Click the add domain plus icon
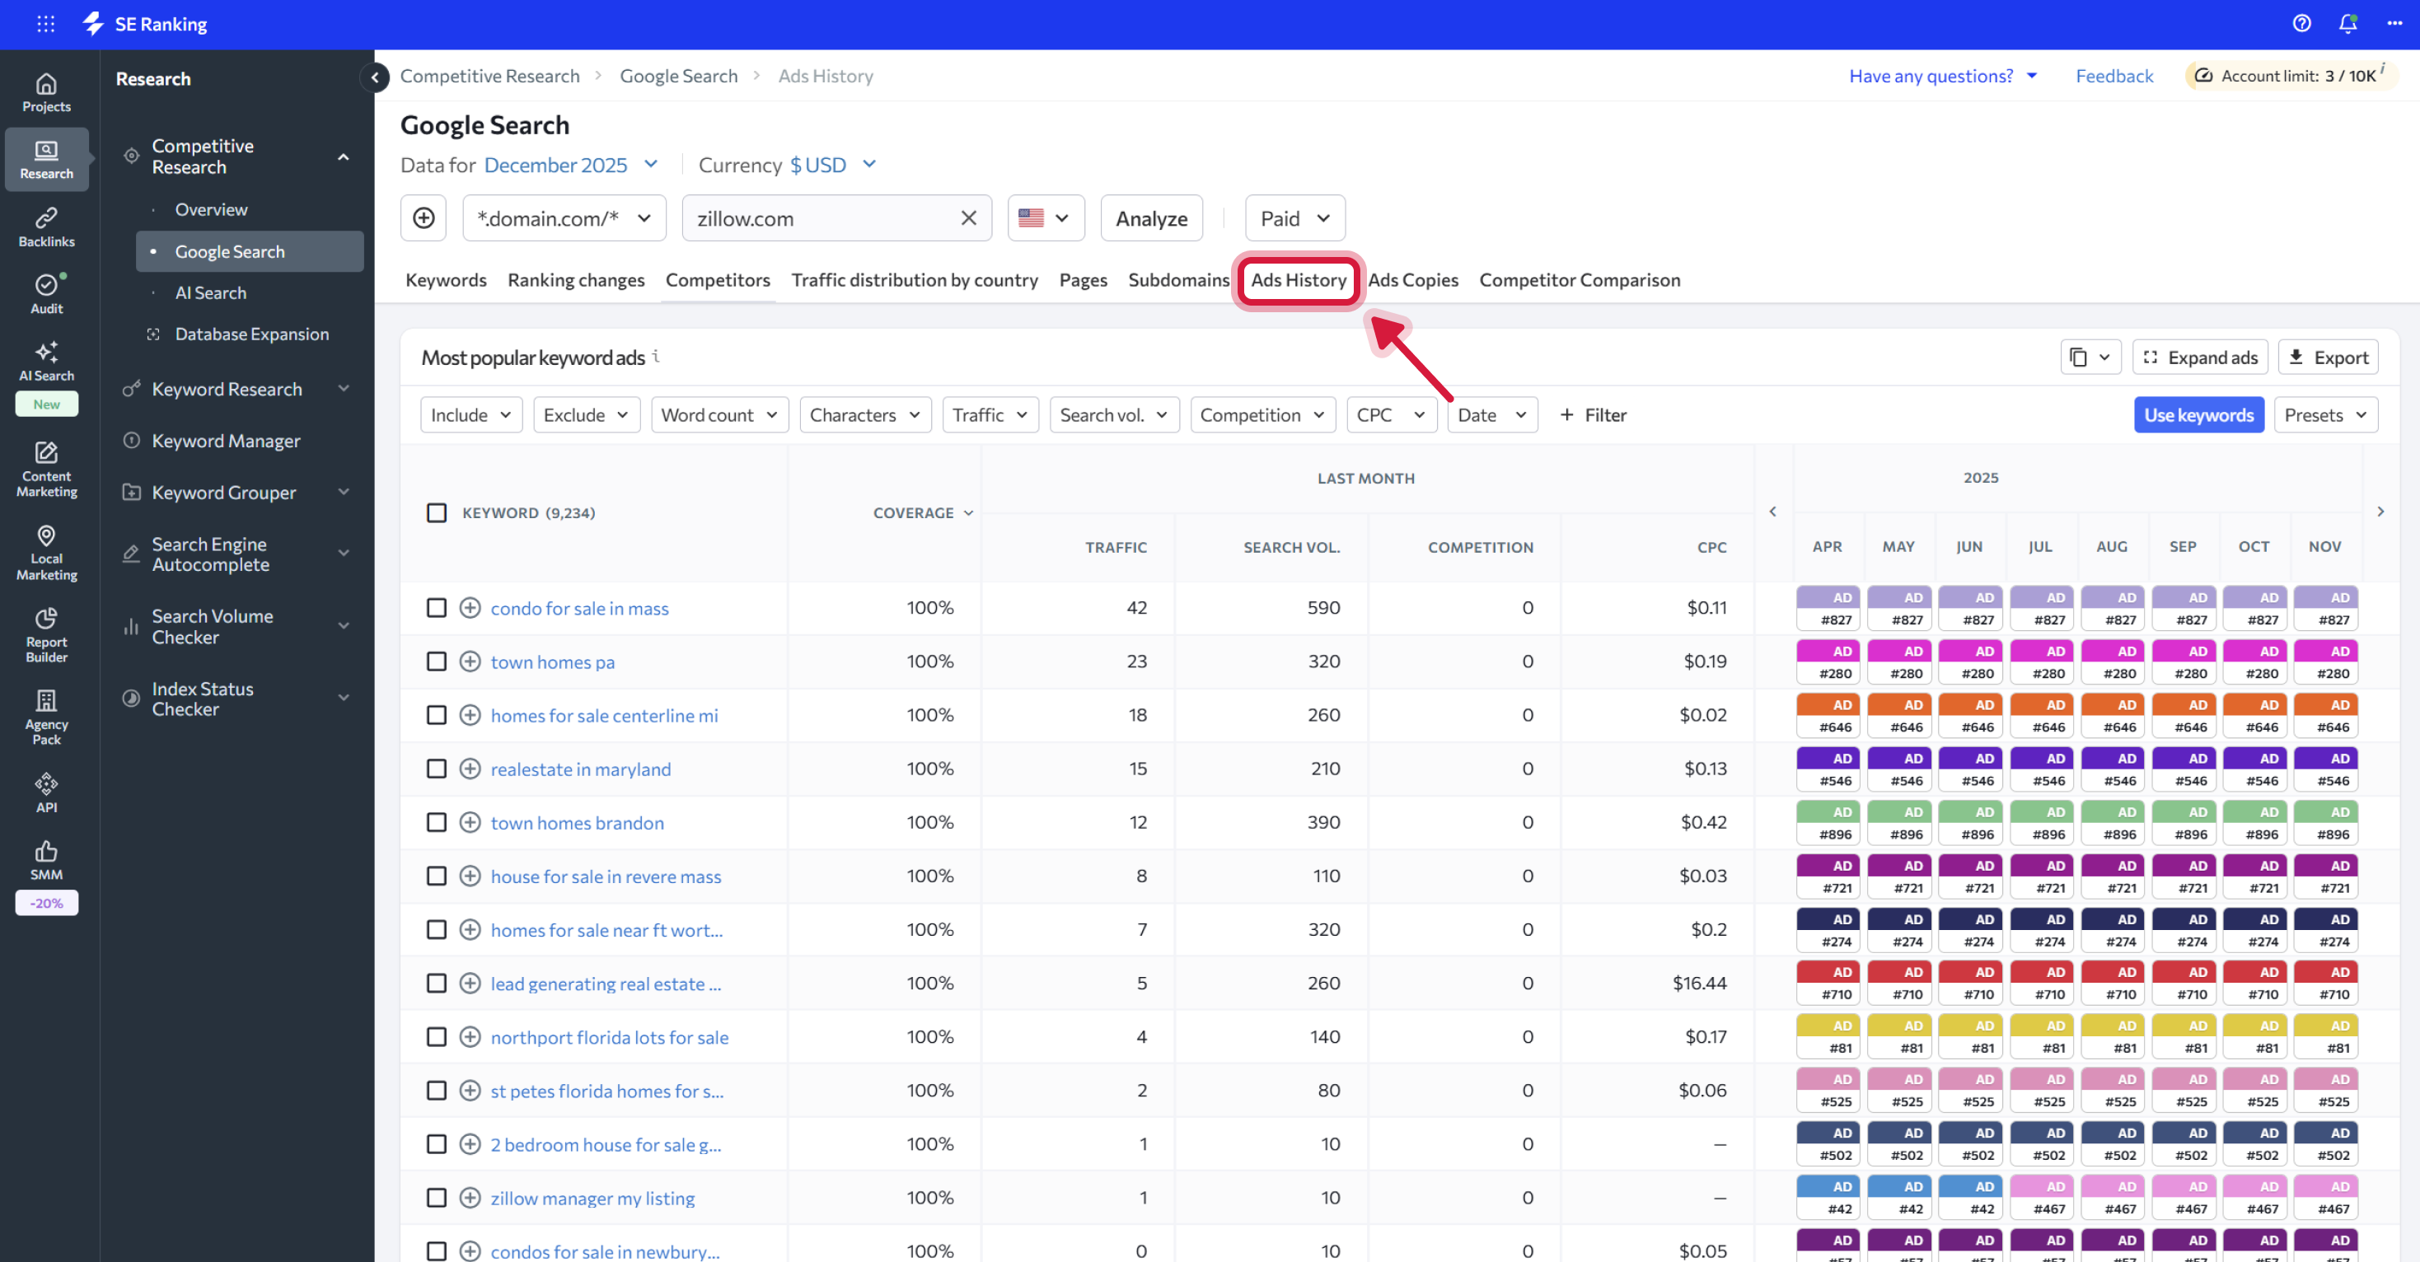Screen dimensions: 2420x1262 click(x=424, y=217)
